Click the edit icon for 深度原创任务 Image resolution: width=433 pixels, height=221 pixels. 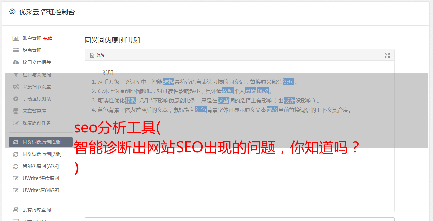click(x=16, y=123)
